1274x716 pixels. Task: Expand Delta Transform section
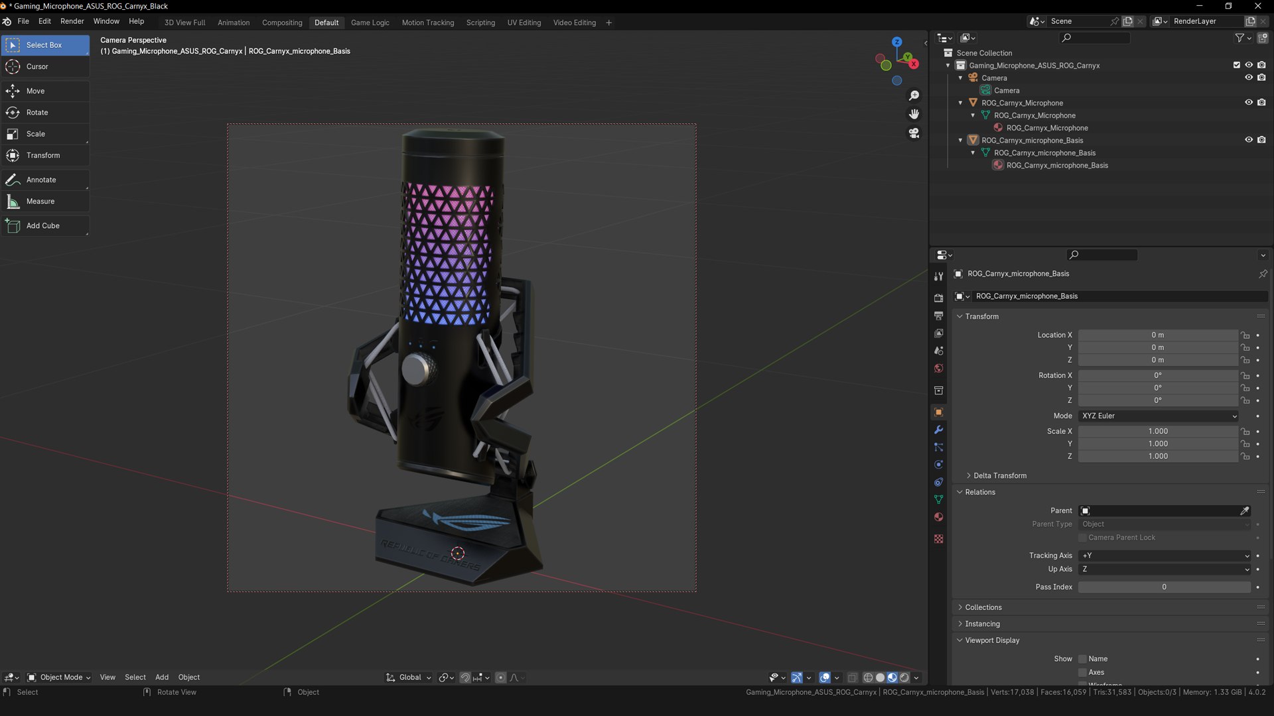click(1000, 476)
